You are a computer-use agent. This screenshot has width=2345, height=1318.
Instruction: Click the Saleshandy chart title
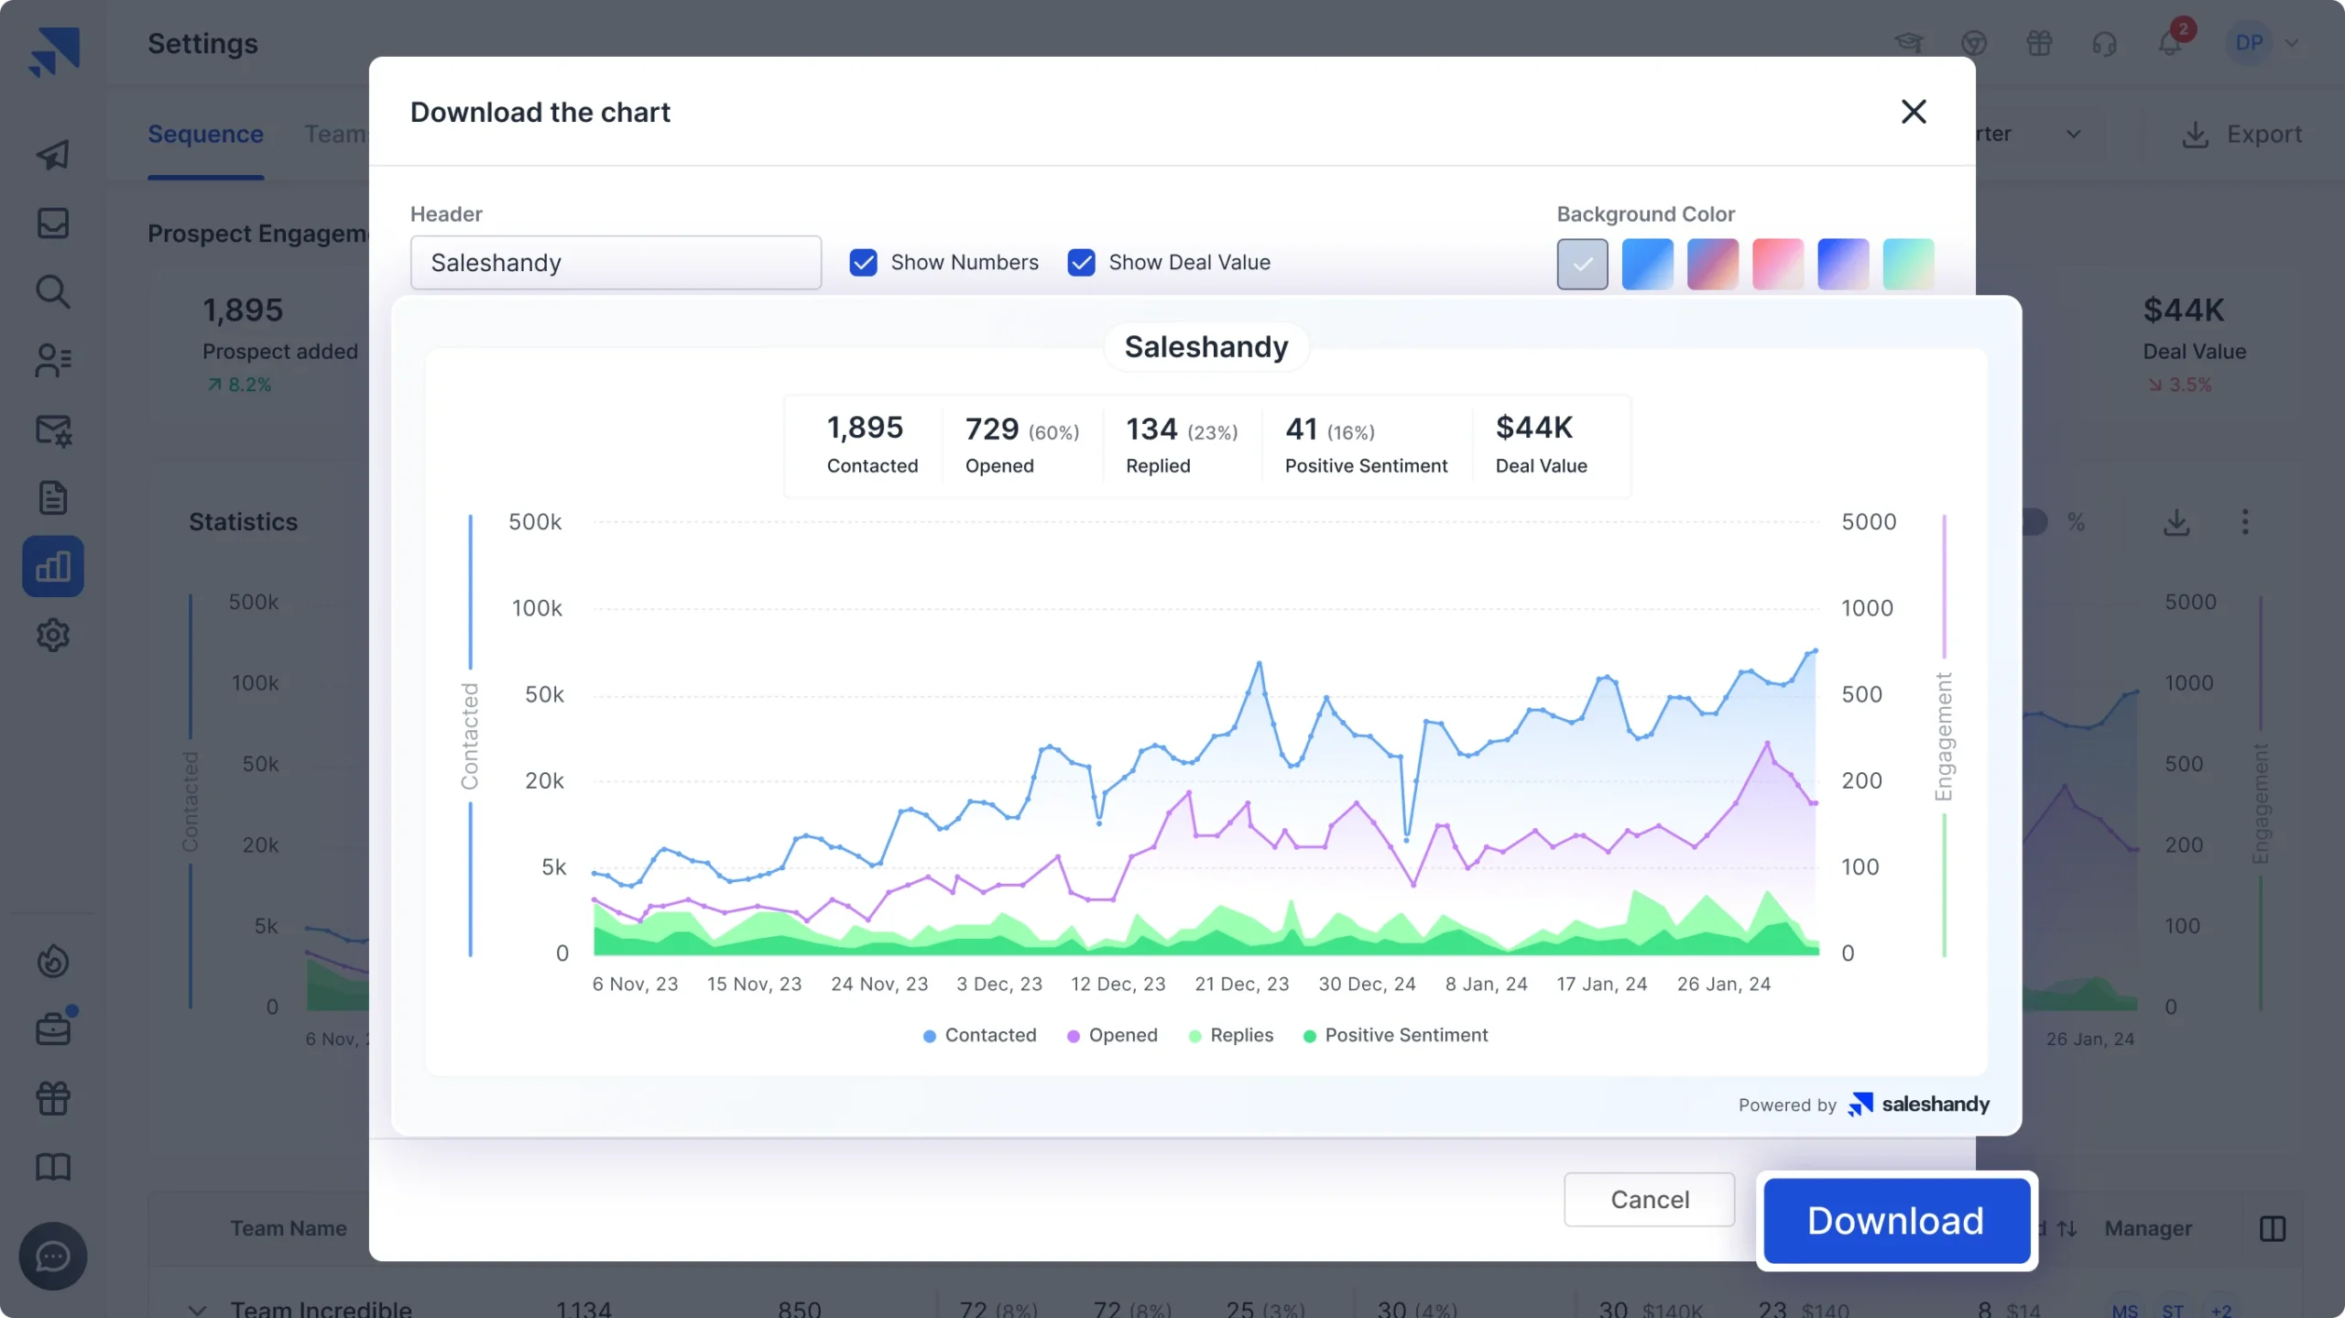point(1206,347)
